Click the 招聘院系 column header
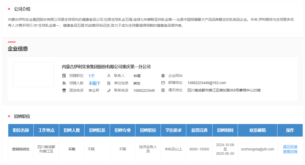Image resolution: width=305 pixels, height=165 pixels. 97,130
